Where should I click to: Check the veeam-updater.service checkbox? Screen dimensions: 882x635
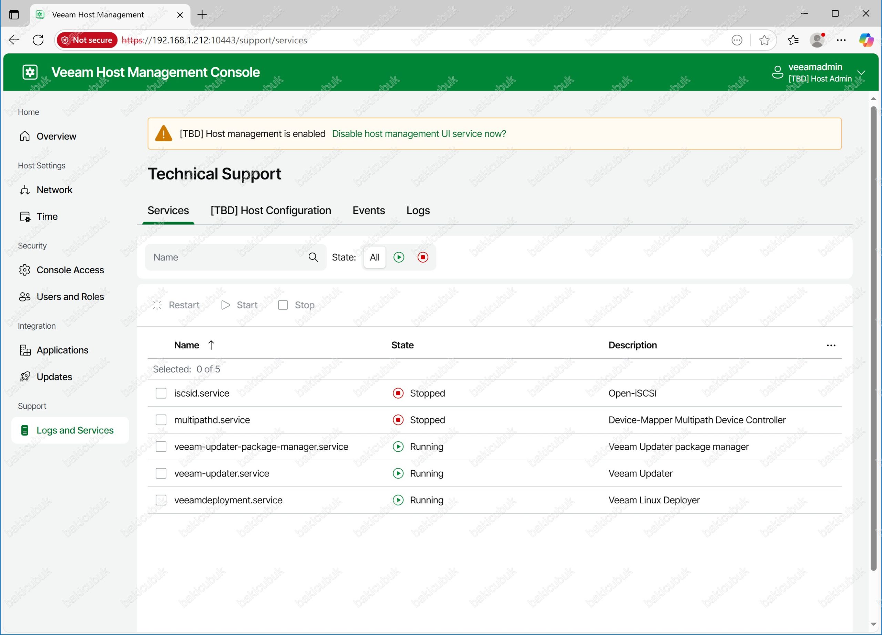161,473
